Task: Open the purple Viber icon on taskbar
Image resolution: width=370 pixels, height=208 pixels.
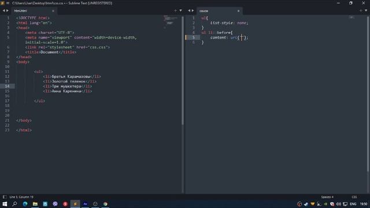Action: tap(55, 204)
